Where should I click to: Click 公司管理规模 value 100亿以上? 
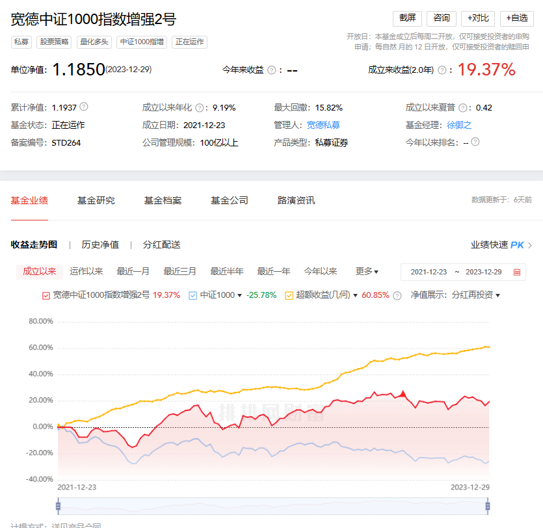point(219,142)
